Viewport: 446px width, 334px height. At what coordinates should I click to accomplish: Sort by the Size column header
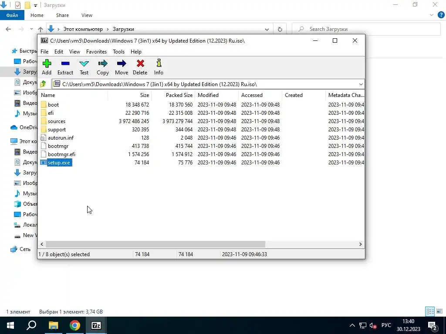(x=129, y=95)
